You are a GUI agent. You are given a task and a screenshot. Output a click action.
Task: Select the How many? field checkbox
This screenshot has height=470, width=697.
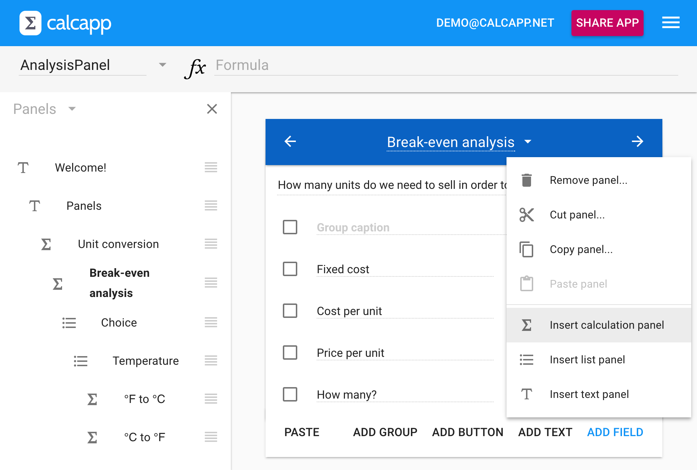point(290,394)
